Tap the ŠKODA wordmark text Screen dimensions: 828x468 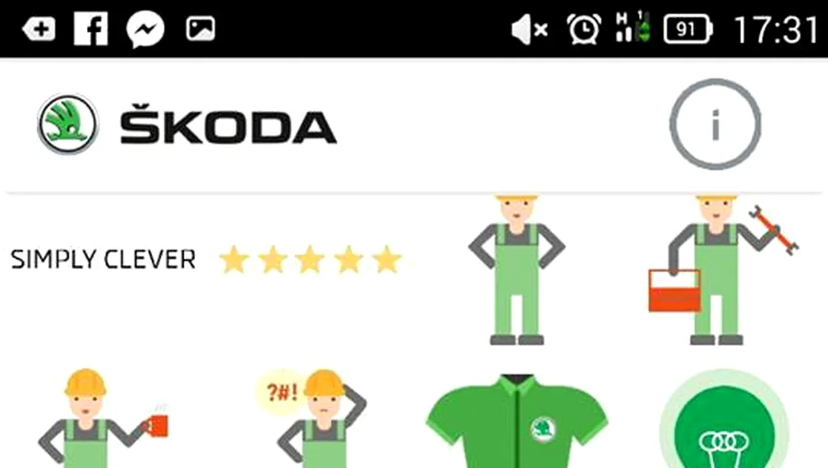tap(228, 124)
